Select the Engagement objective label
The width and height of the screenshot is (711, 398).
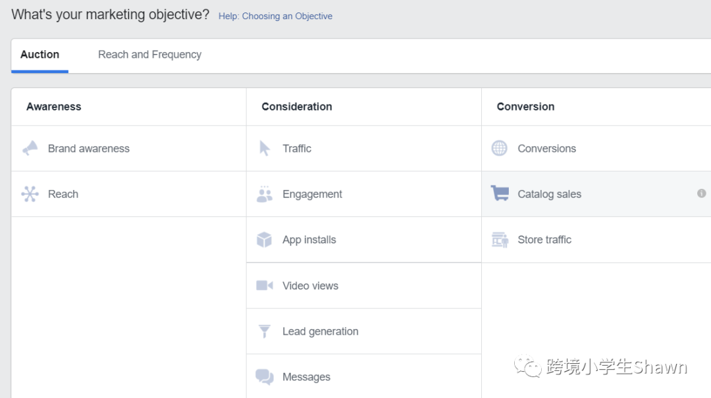coord(312,194)
